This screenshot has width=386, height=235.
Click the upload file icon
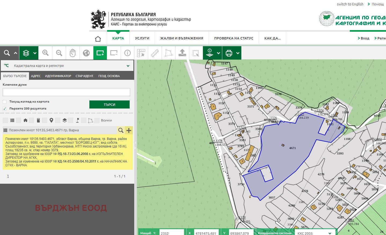182,53
